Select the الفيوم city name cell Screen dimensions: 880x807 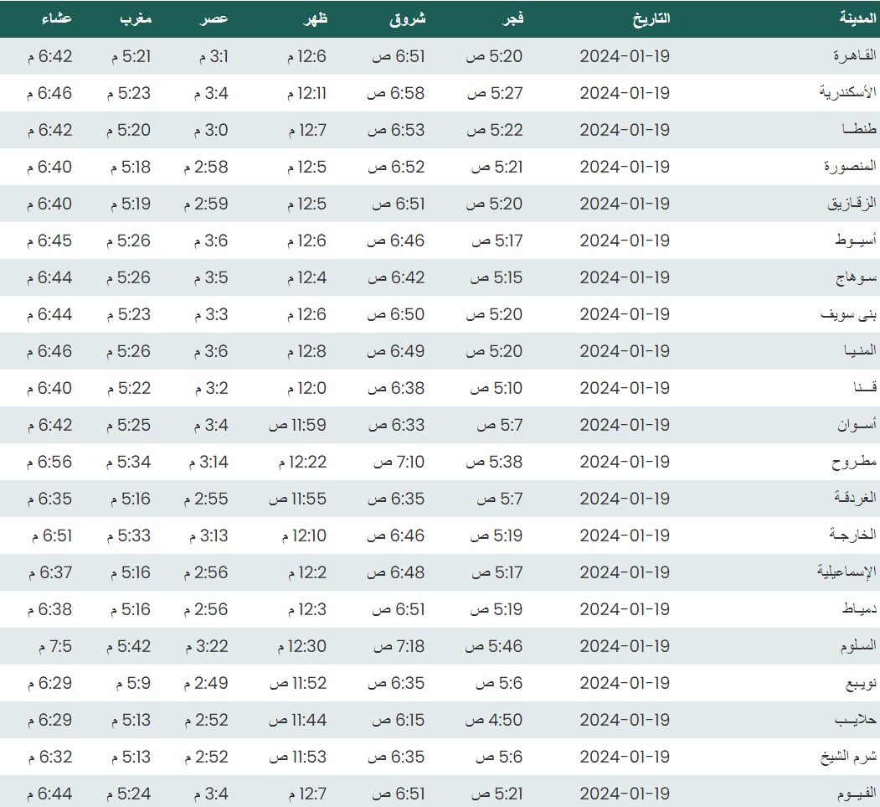(855, 794)
